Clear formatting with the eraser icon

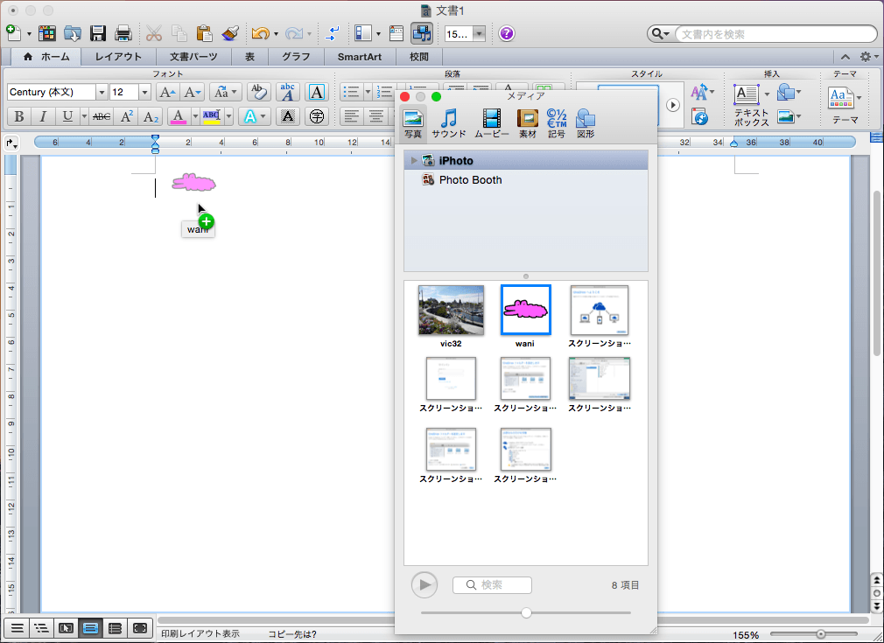pos(259,92)
